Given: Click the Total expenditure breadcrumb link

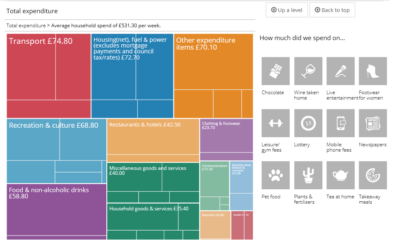Looking at the screenshot, I should [26, 26].
